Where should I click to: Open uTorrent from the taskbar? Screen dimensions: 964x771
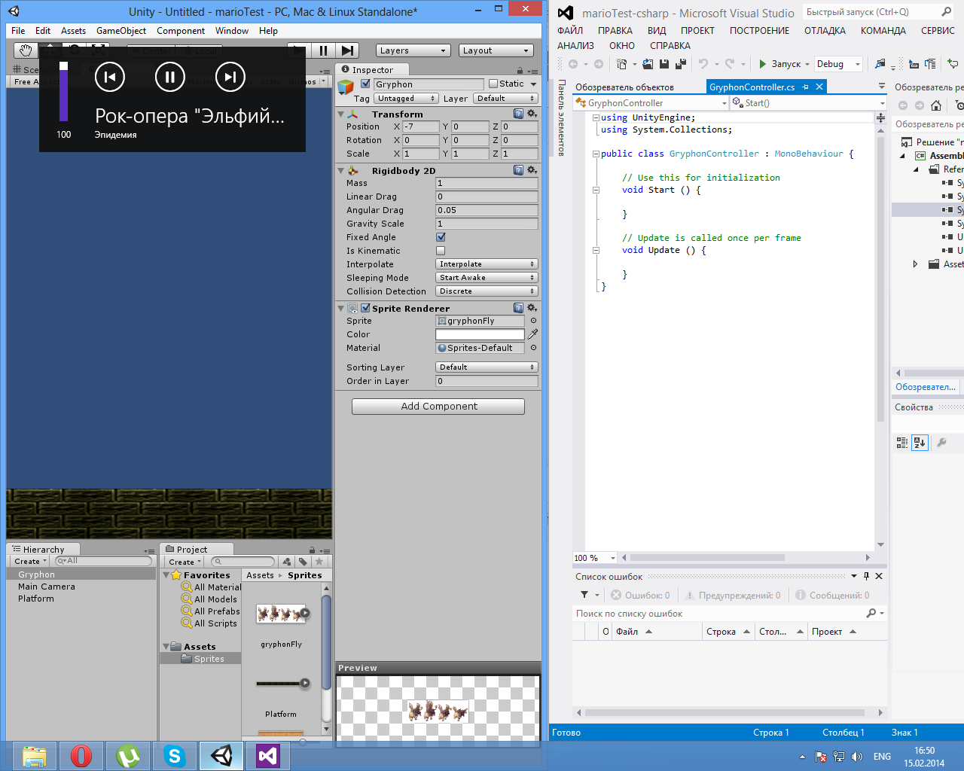tap(128, 756)
